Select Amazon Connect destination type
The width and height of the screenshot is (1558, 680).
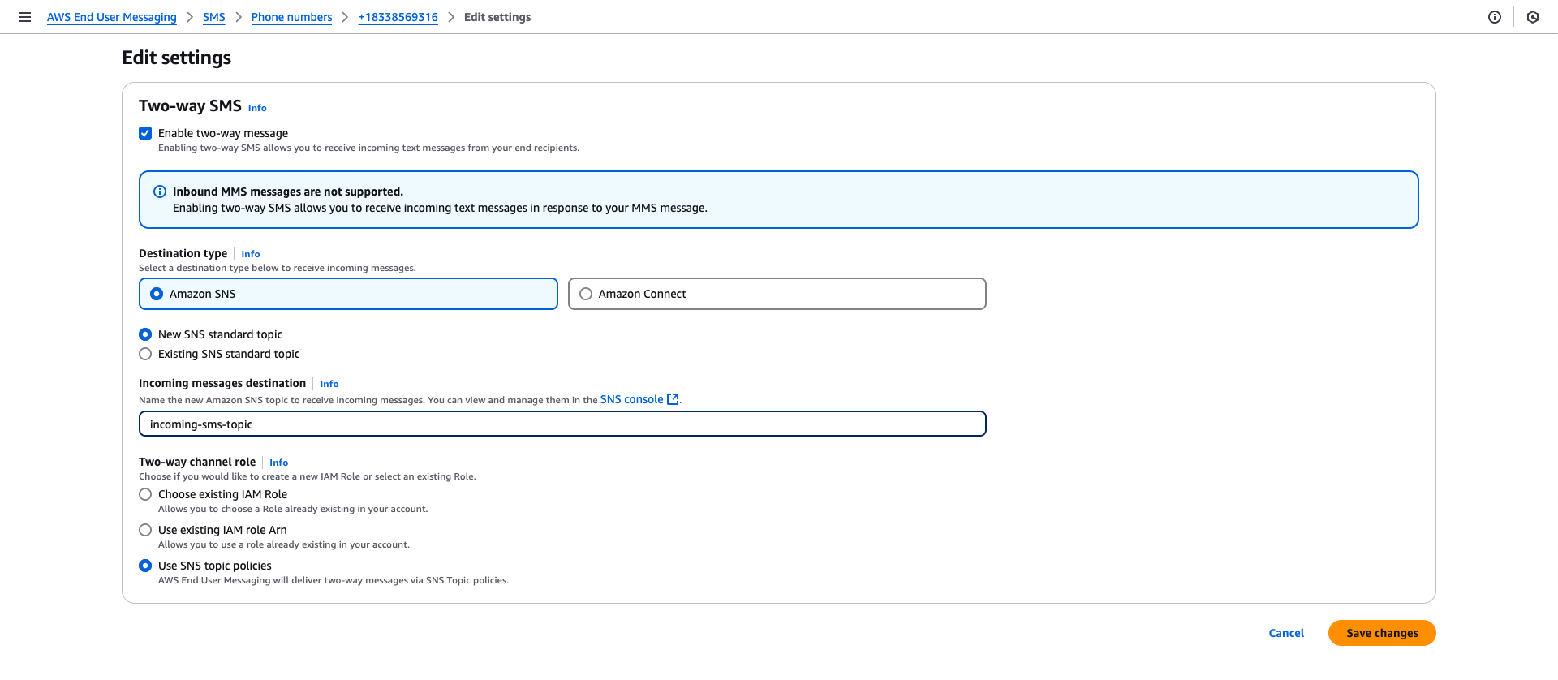777,294
